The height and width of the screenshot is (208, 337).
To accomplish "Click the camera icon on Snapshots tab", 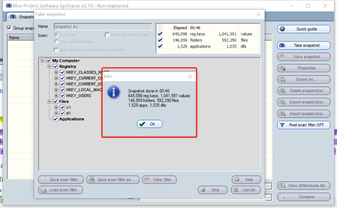I will pyautogui.click(x=13, y=17).
